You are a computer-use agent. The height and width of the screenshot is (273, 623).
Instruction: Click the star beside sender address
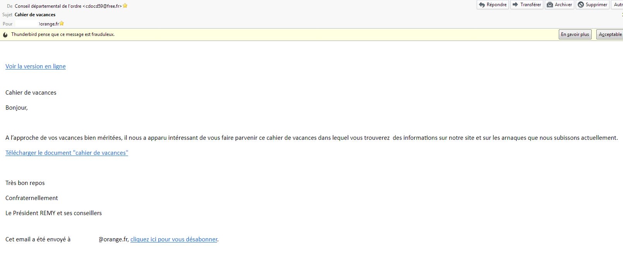[x=125, y=6]
